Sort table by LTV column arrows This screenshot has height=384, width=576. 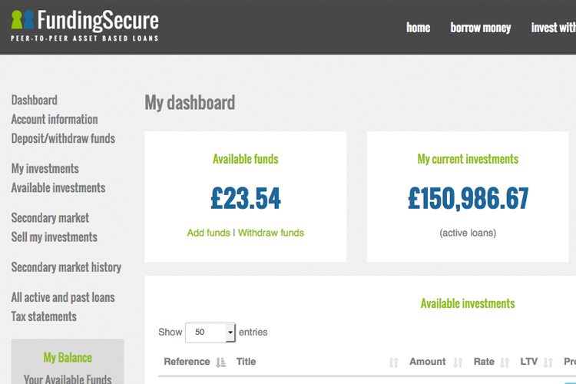pyautogui.click(x=548, y=362)
